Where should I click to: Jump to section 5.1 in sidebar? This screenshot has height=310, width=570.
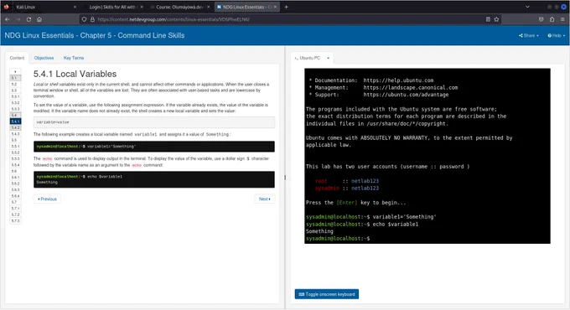click(x=15, y=78)
